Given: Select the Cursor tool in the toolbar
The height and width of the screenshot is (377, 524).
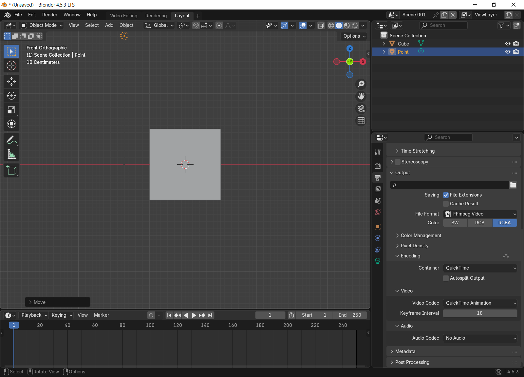Looking at the screenshot, I should pyautogui.click(x=11, y=66).
